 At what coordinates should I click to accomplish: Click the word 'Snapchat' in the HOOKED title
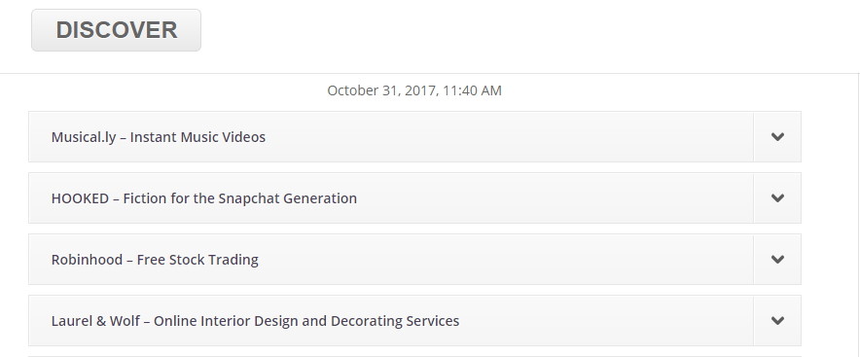[x=248, y=198]
